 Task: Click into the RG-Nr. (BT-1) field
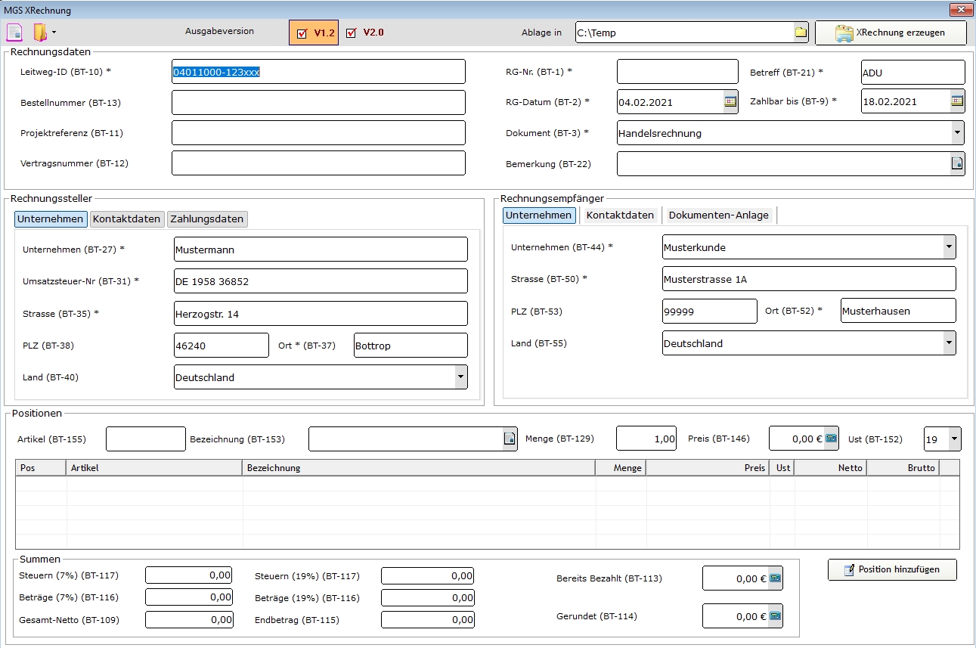(677, 72)
